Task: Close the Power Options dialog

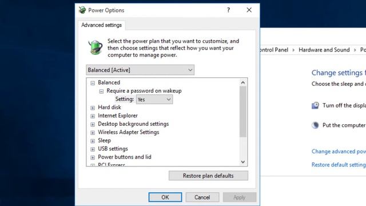Action: click(249, 10)
